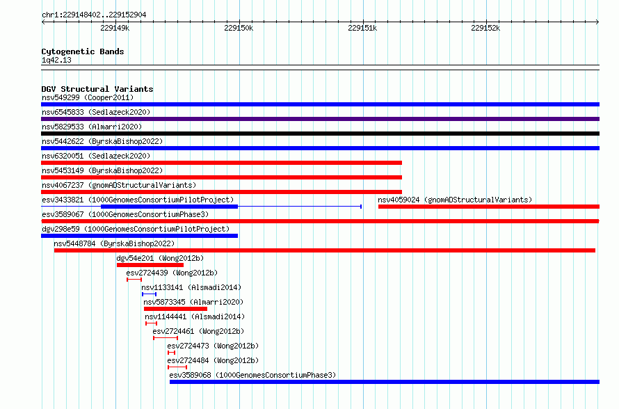619x409 pixels.
Task: Open esv3589068 (1000GenomesConsortiumPhase3) label
Action: point(252,375)
